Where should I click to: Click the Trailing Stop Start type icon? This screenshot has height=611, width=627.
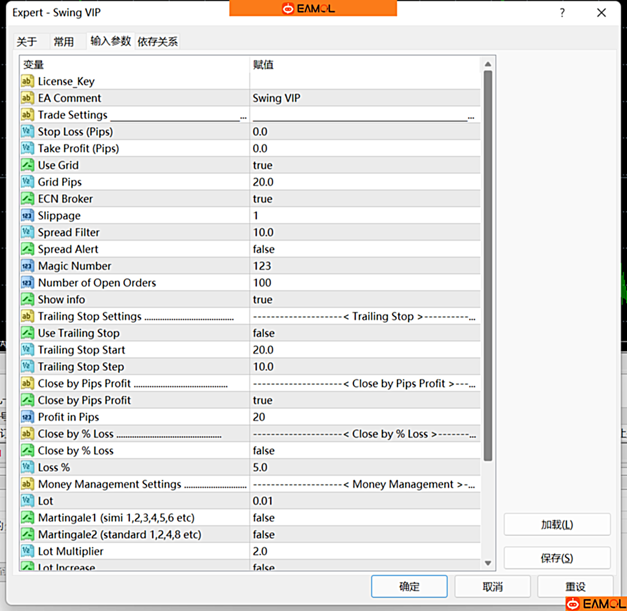tap(27, 350)
